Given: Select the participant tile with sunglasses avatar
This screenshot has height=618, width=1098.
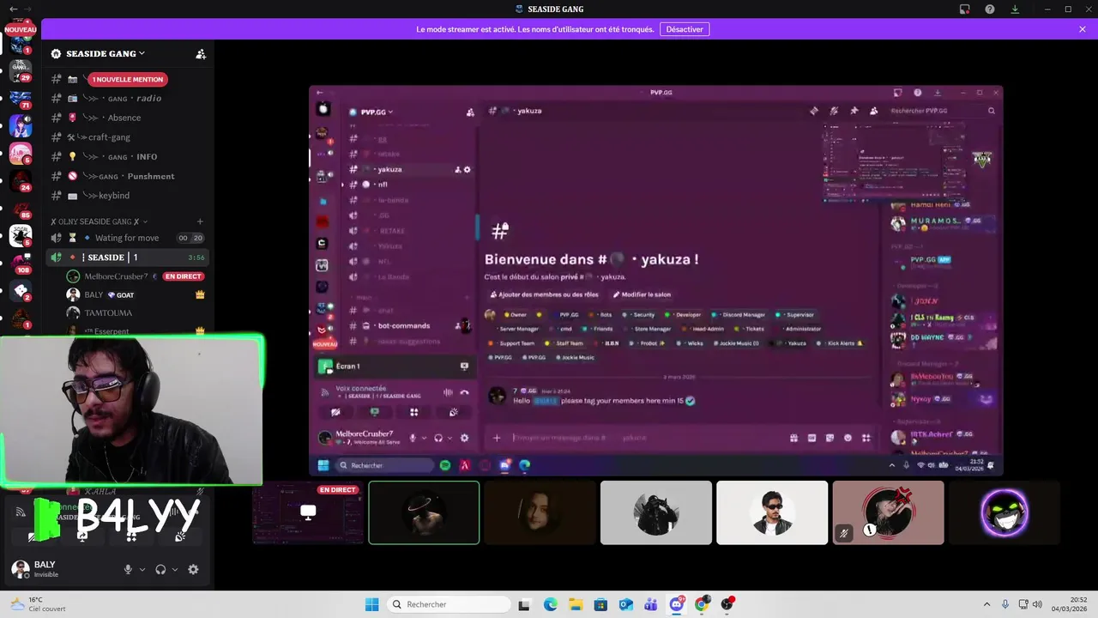Looking at the screenshot, I should pos(772,512).
